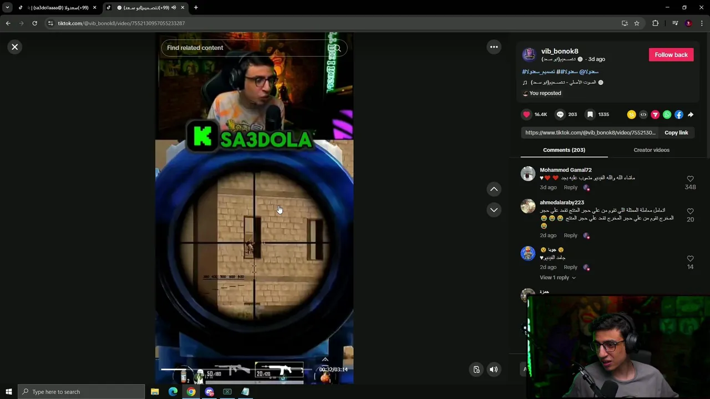The image size is (710, 399).
Task: Click the Type here to search box
Action: [82, 392]
